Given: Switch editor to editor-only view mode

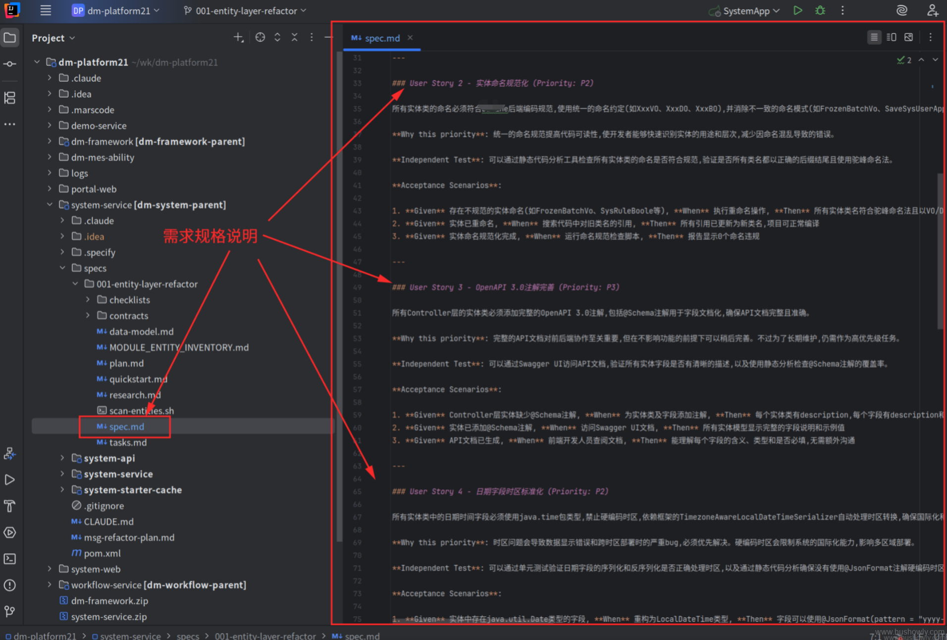Looking at the screenshot, I should coord(874,38).
